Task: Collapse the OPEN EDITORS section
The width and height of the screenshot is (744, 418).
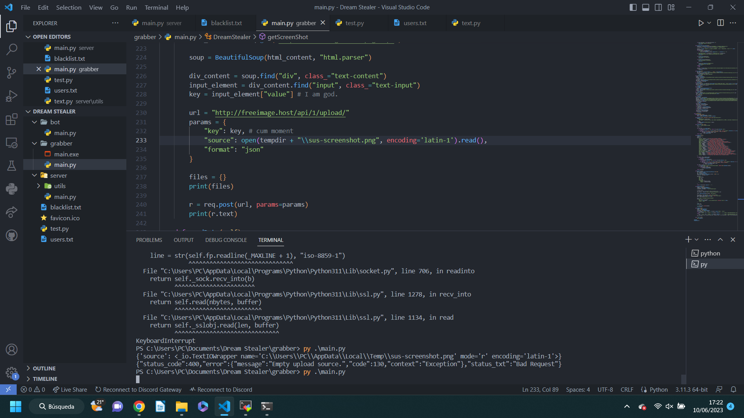Action: click(x=75, y=37)
